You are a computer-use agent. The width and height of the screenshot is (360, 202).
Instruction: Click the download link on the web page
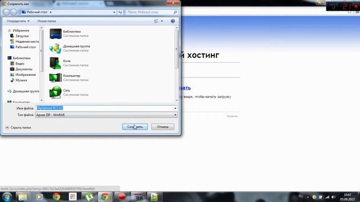(x=185, y=88)
